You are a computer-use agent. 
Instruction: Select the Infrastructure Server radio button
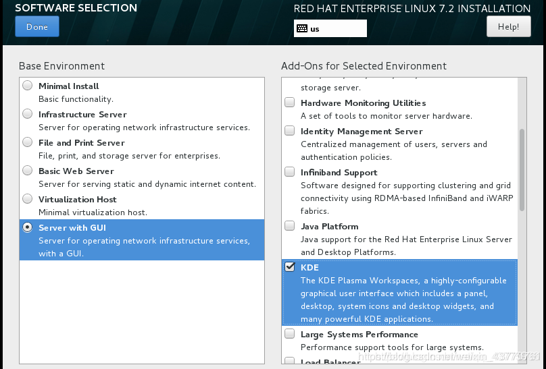[x=28, y=114]
